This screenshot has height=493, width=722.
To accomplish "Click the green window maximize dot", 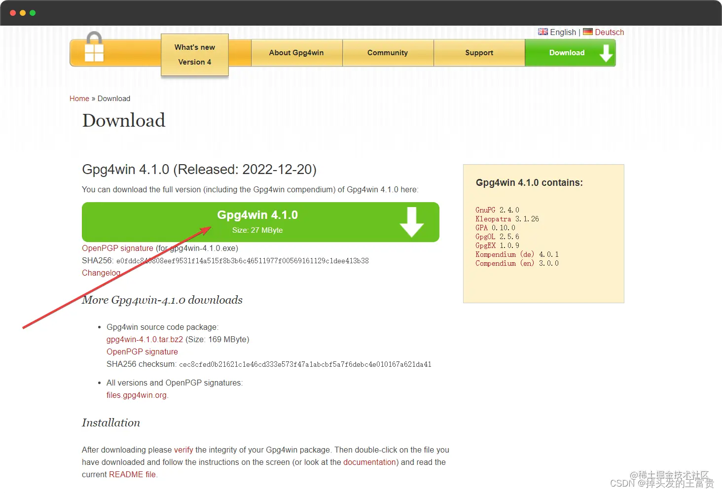I will [33, 13].
